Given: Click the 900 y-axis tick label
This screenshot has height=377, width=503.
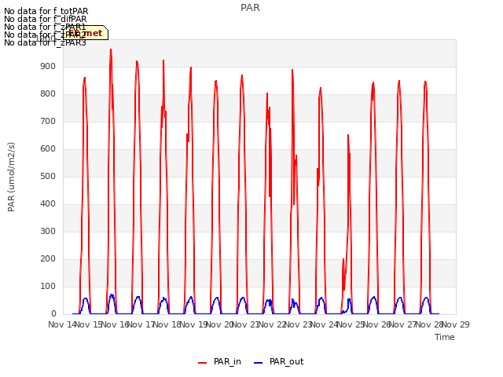Looking at the screenshot, I should (48, 67).
